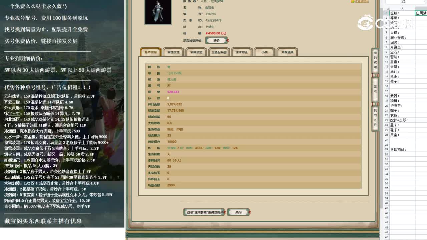
Task: Select spreadsheet cell 星盘:
Action: 402,62
